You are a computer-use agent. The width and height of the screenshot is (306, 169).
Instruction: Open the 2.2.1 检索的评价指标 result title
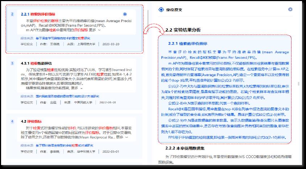click(38, 14)
